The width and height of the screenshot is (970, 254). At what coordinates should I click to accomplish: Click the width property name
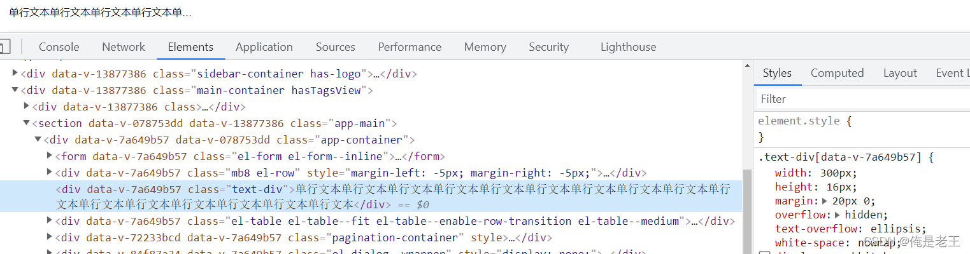(x=789, y=173)
